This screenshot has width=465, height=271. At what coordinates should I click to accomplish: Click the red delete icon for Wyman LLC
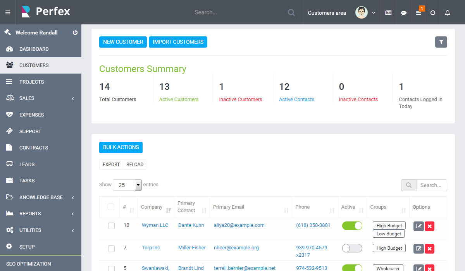(429, 226)
